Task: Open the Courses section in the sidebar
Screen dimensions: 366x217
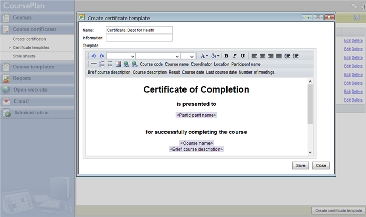Action: pyautogui.click(x=37, y=17)
